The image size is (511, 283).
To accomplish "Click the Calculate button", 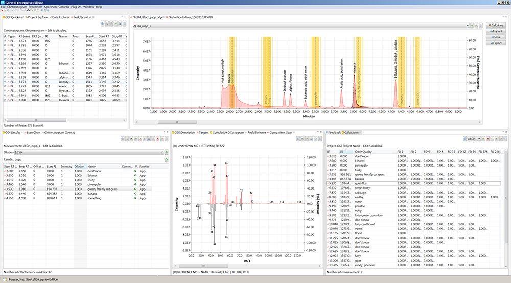I will (x=497, y=25).
